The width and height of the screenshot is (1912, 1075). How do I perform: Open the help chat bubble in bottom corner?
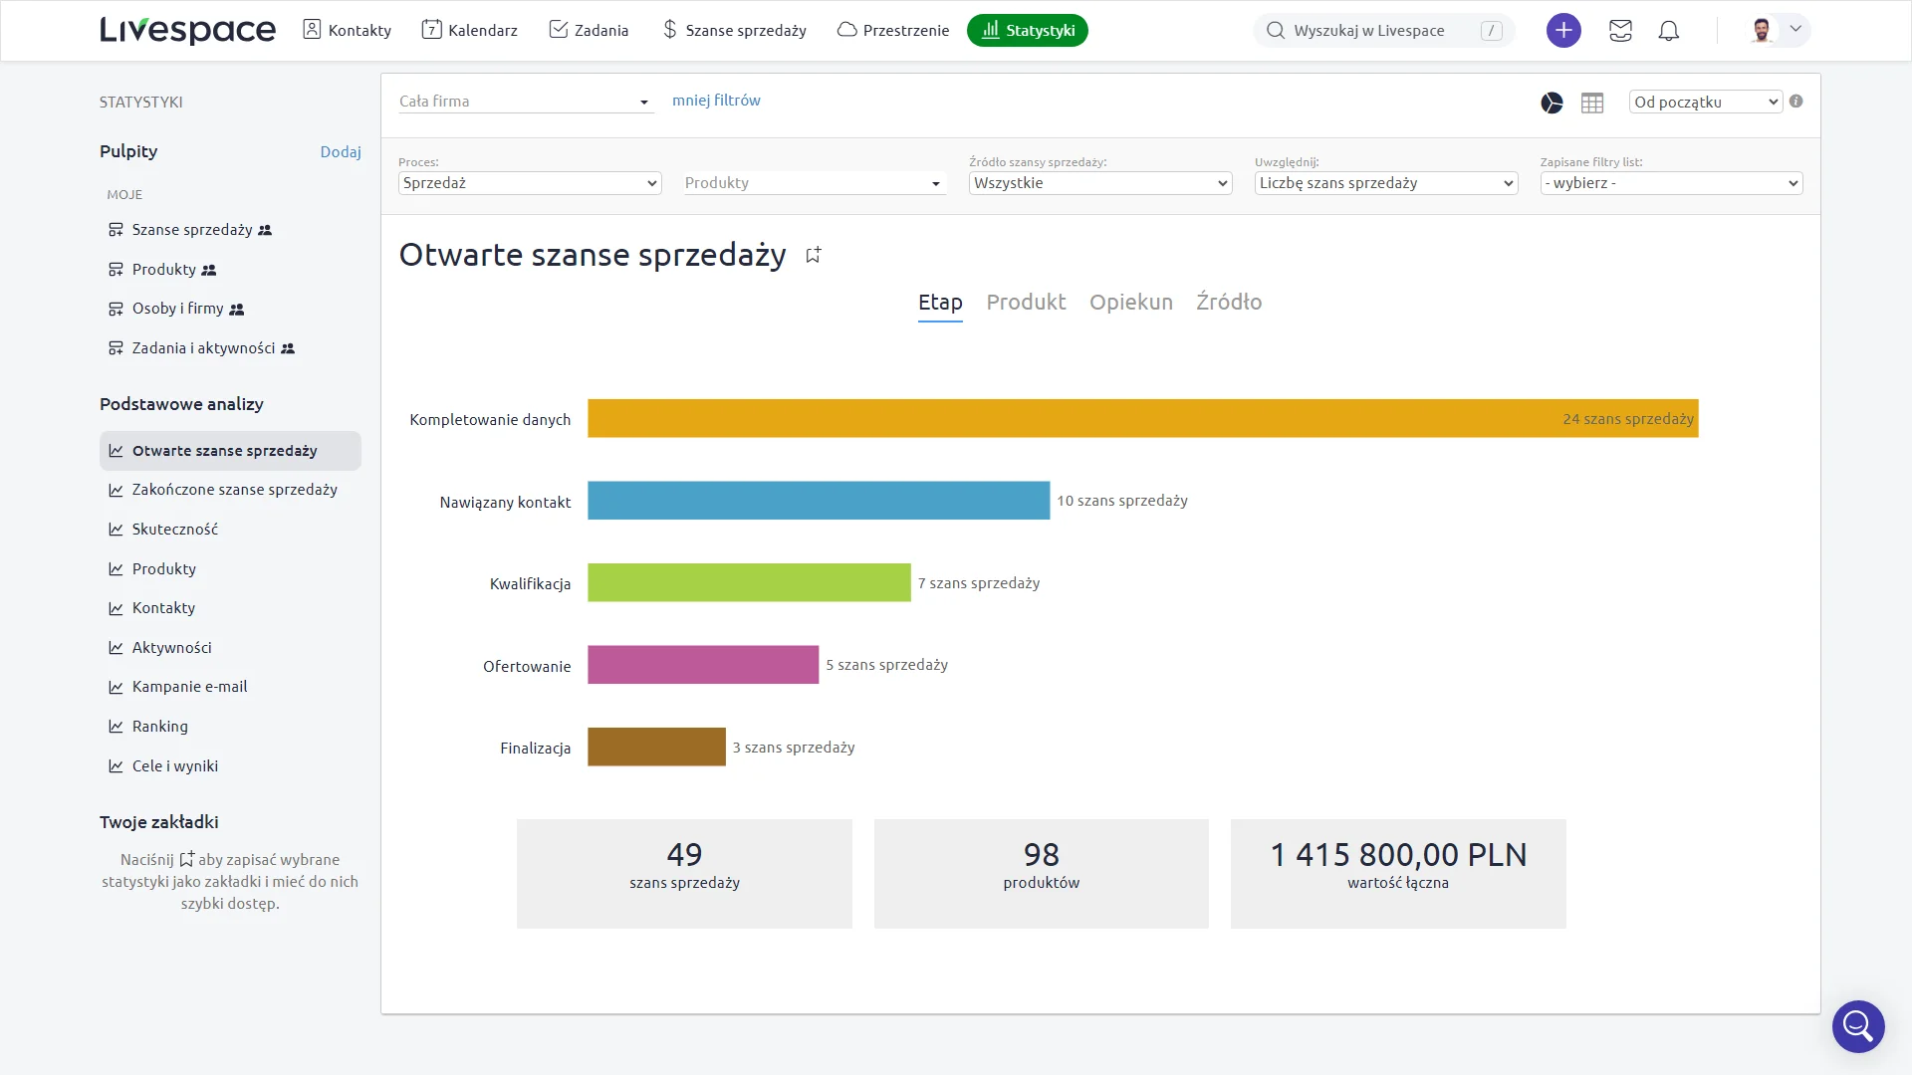pos(1857,1026)
